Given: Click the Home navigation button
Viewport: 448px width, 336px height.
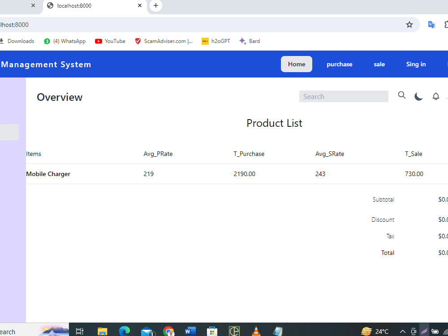Looking at the screenshot, I should point(296,64).
